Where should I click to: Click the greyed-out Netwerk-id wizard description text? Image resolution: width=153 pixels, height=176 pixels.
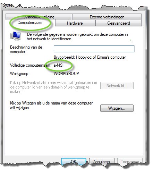[53, 87]
